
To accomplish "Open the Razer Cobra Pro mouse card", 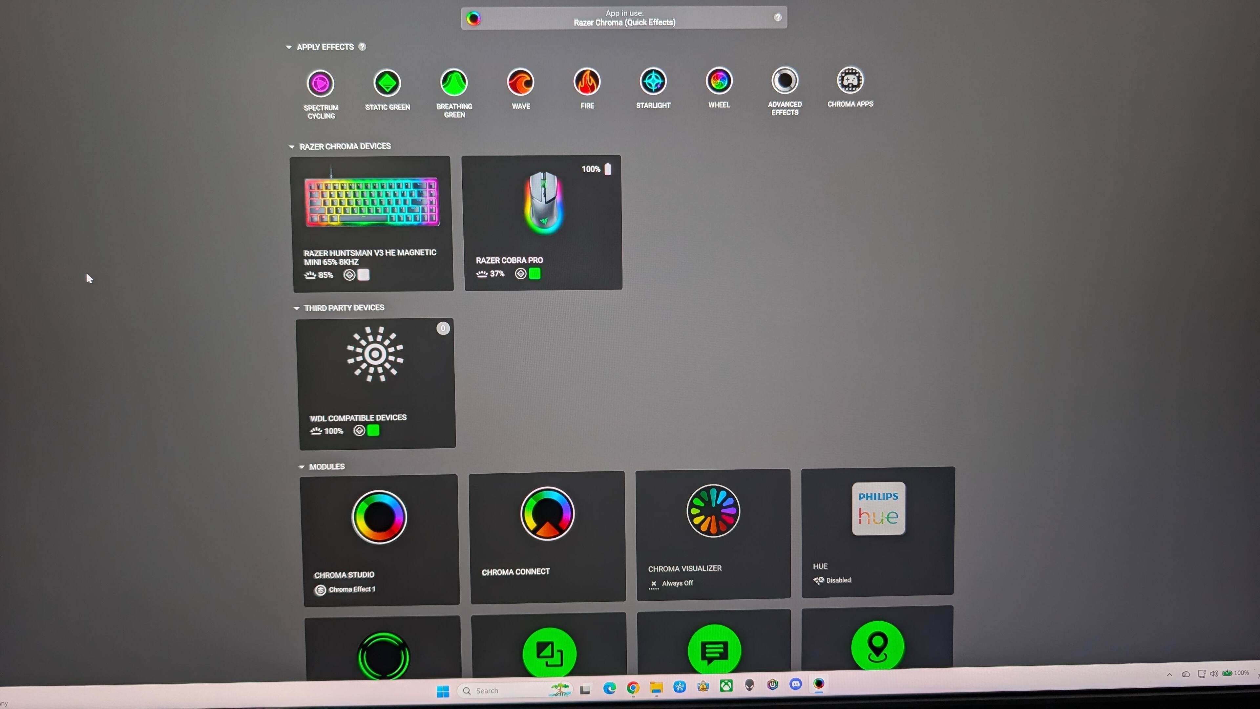I will (542, 223).
